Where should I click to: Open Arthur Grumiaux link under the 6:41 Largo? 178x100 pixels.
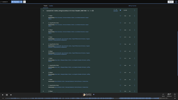point(58,25)
